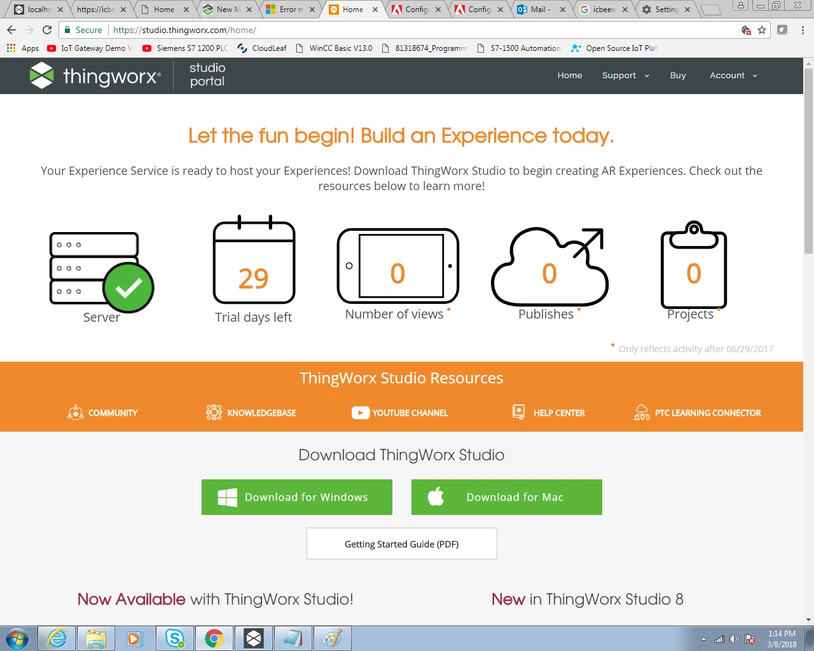Open the Siemens S7 1200 PLC bookmark

click(185, 48)
